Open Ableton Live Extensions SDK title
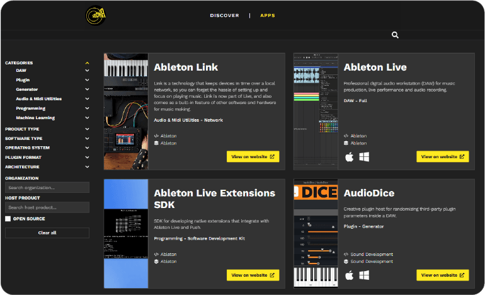The width and height of the screenshot is (485, 295). coord(215,199)
